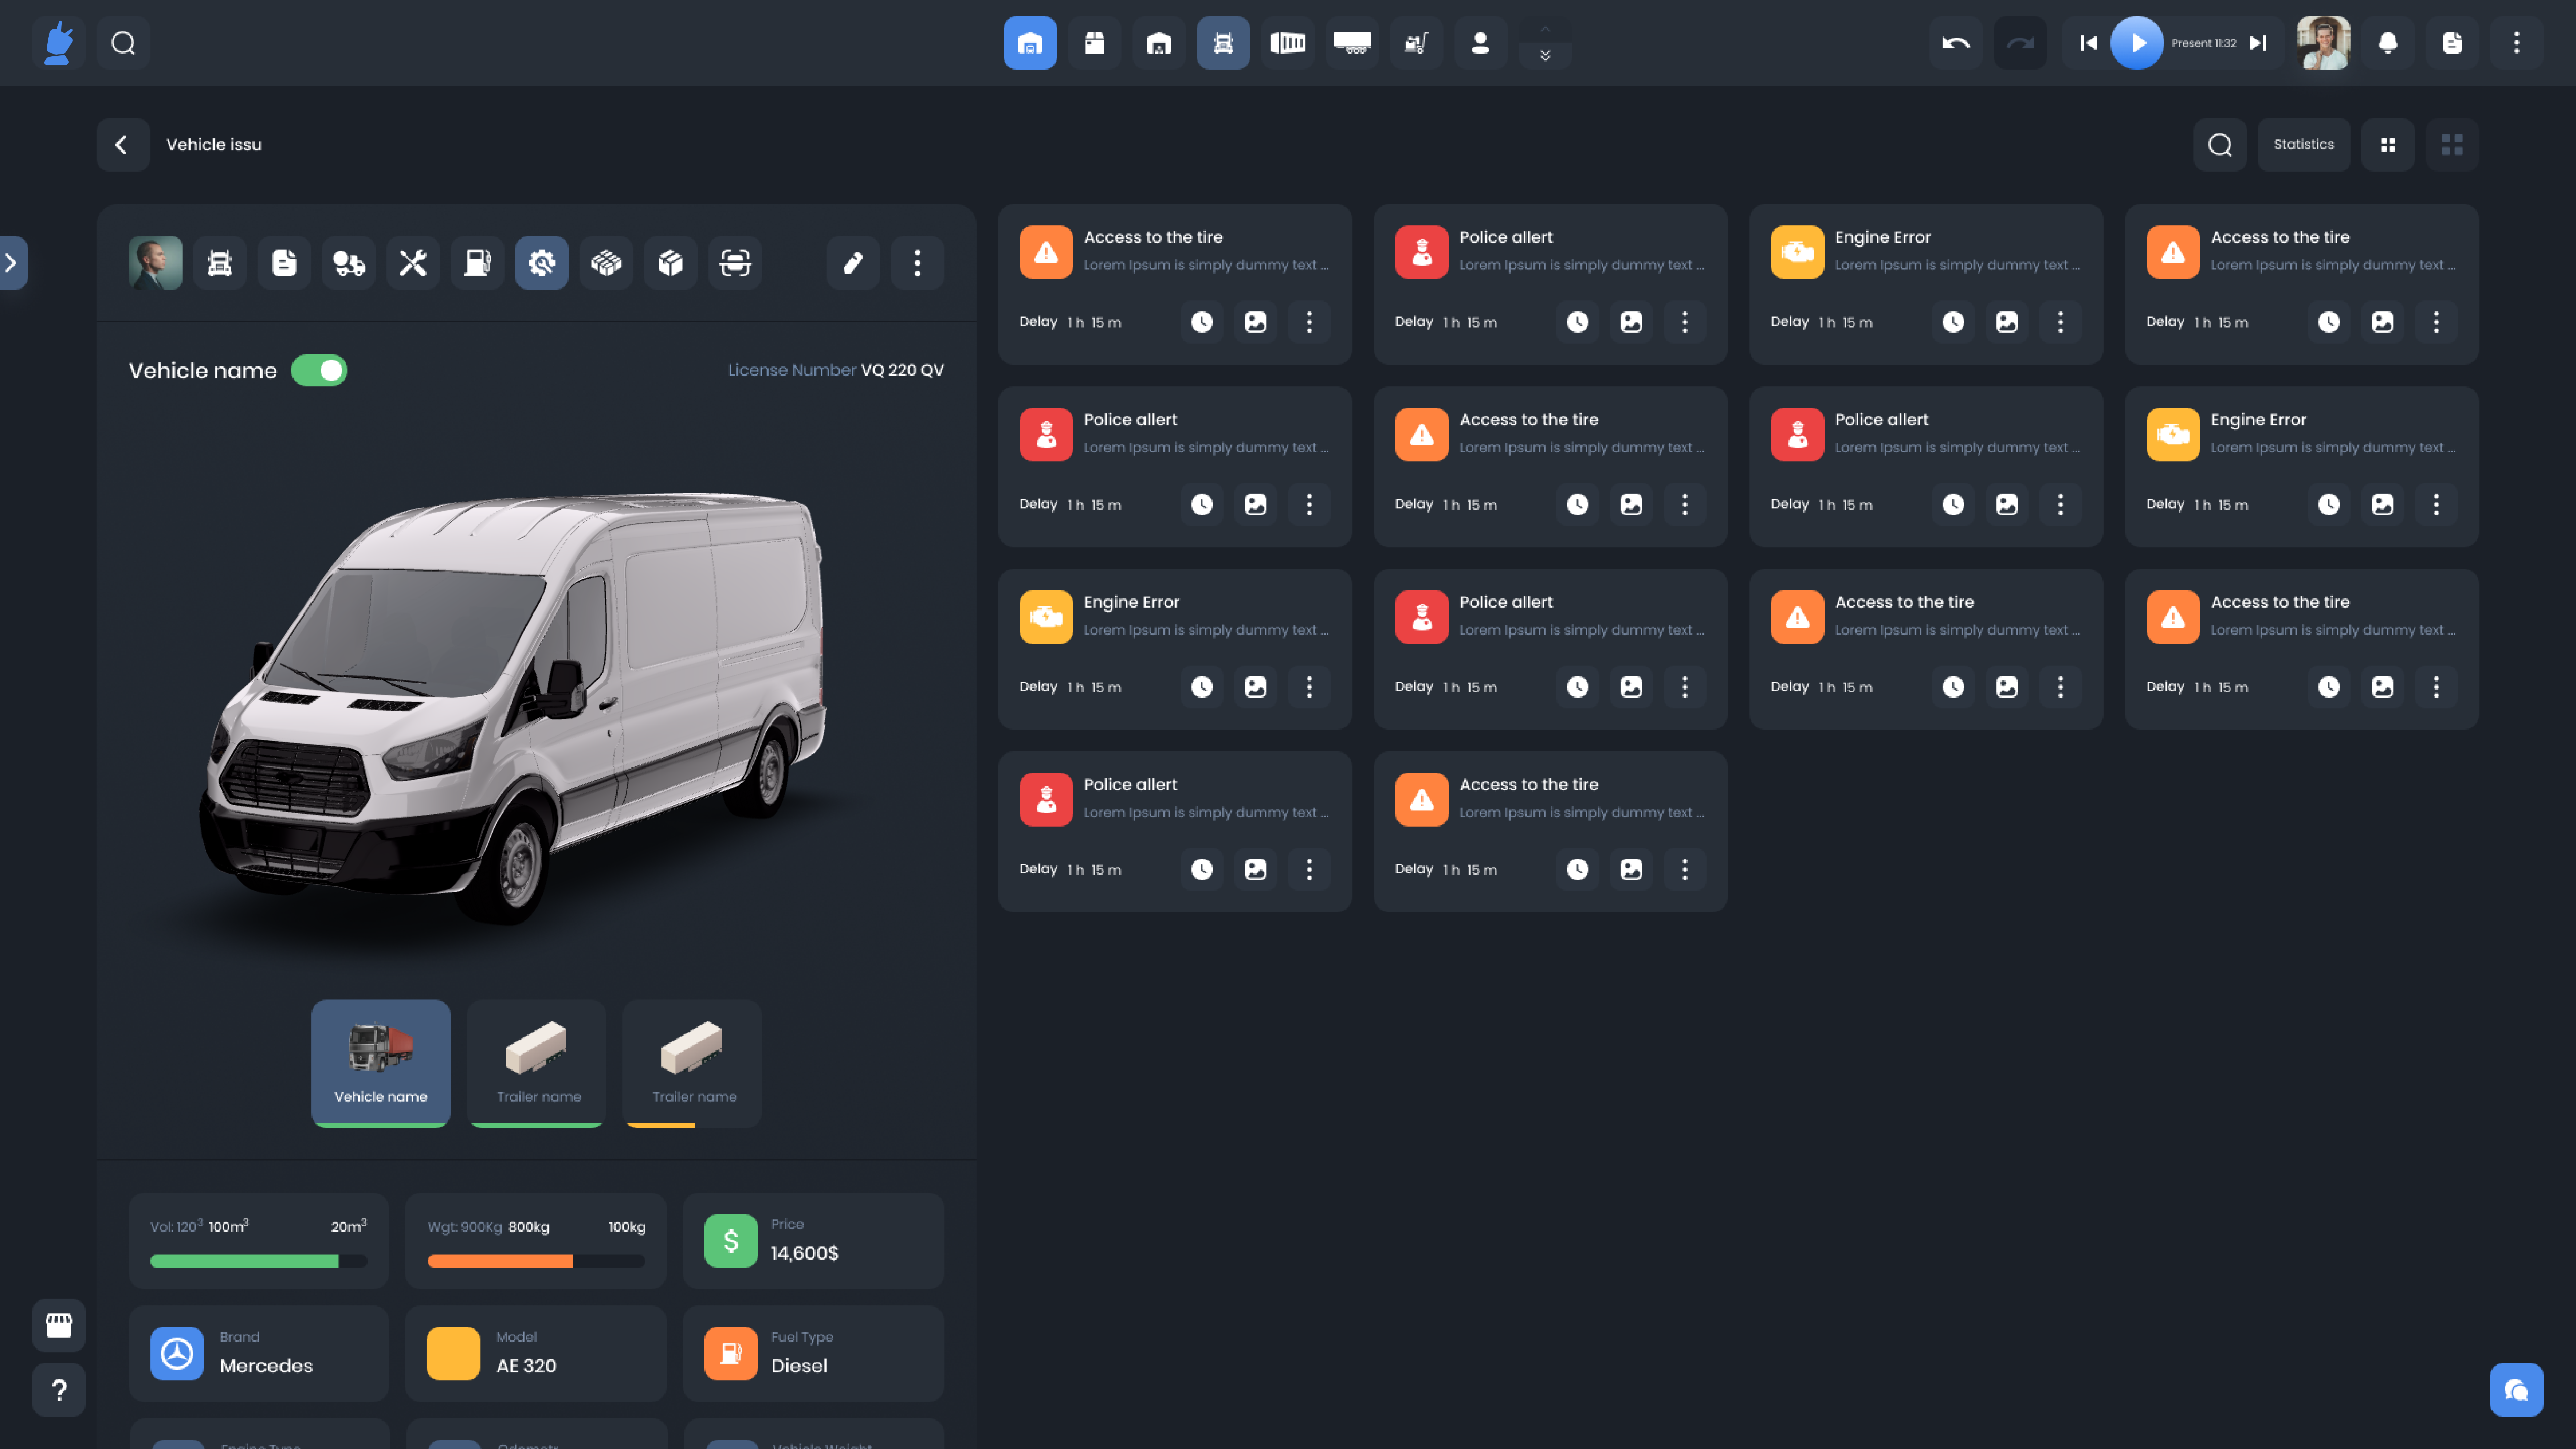
Task: Search the issues with the magnifier button
Action: click(x=2220, y=145)
